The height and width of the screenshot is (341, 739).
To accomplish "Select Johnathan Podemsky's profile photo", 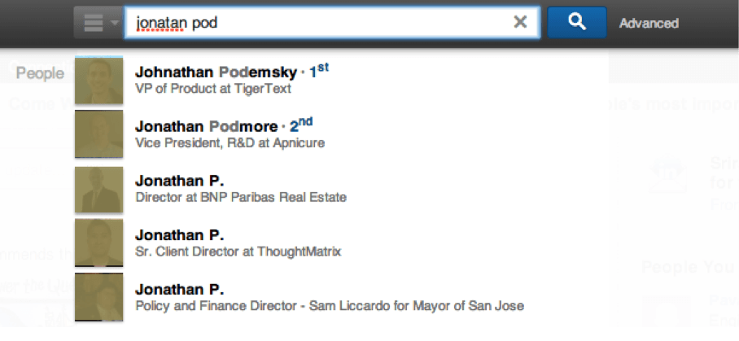I will point(99,80).
